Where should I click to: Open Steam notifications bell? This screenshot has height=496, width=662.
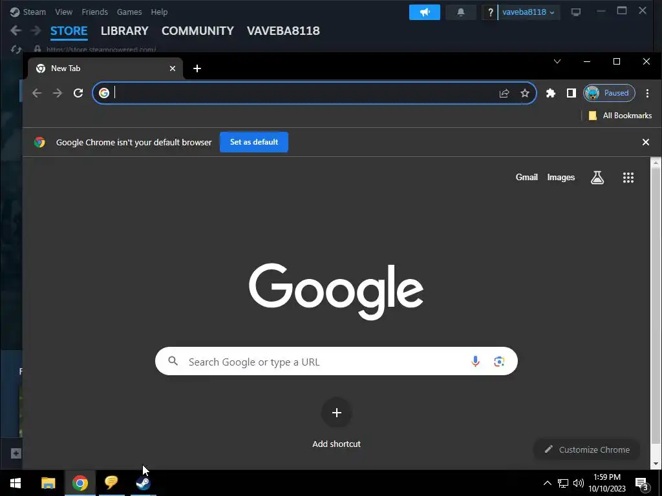click(x=460, y=12)
